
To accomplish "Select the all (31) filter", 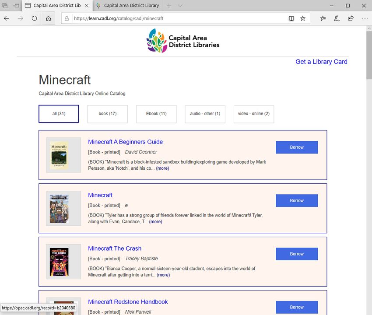I will coord(59,114).
